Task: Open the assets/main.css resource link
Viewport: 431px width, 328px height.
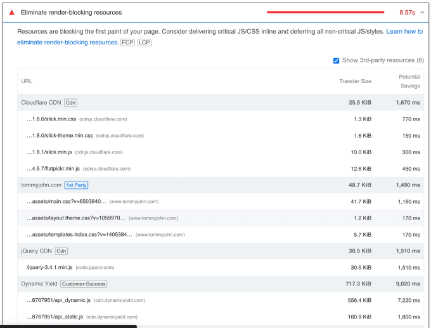Action: 67,201
